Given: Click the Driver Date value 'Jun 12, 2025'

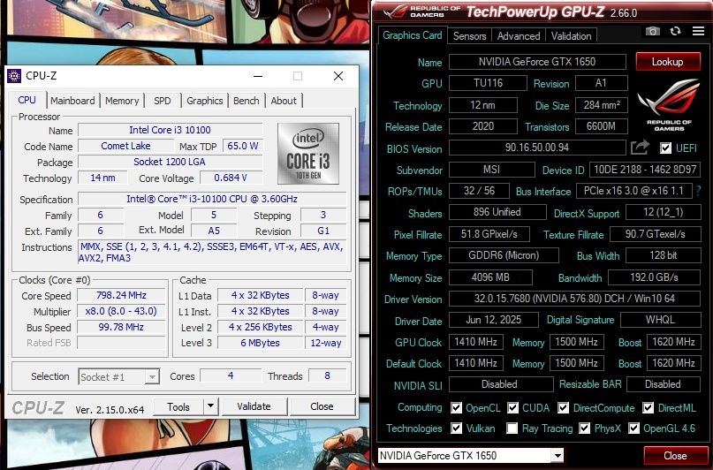Looking at the screenshot, I should (x=493, y=320).
